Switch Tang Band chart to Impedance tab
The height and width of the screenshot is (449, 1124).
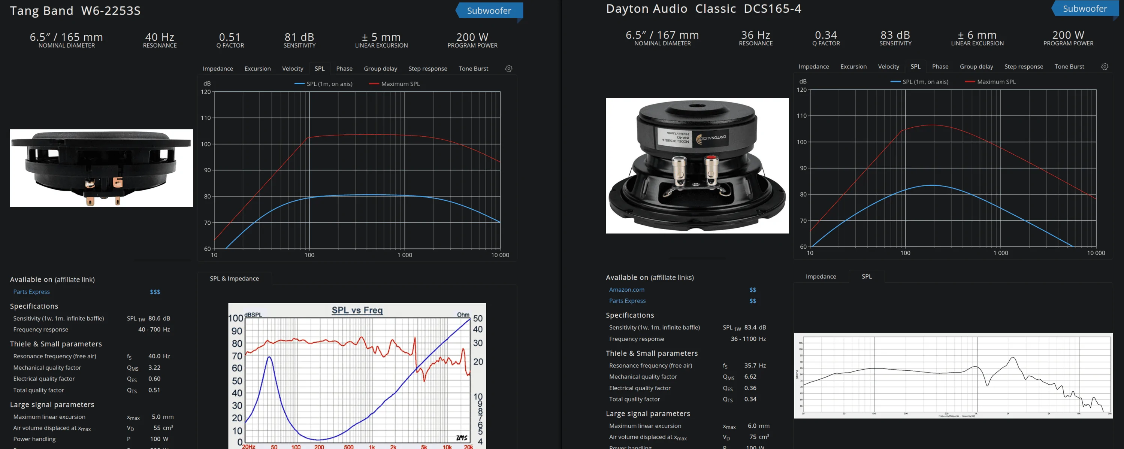tap(218, 69)
